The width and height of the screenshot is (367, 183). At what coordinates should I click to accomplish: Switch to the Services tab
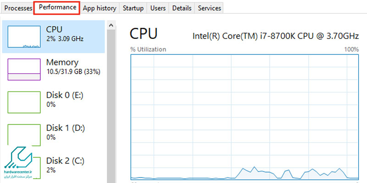pos(209,8)
